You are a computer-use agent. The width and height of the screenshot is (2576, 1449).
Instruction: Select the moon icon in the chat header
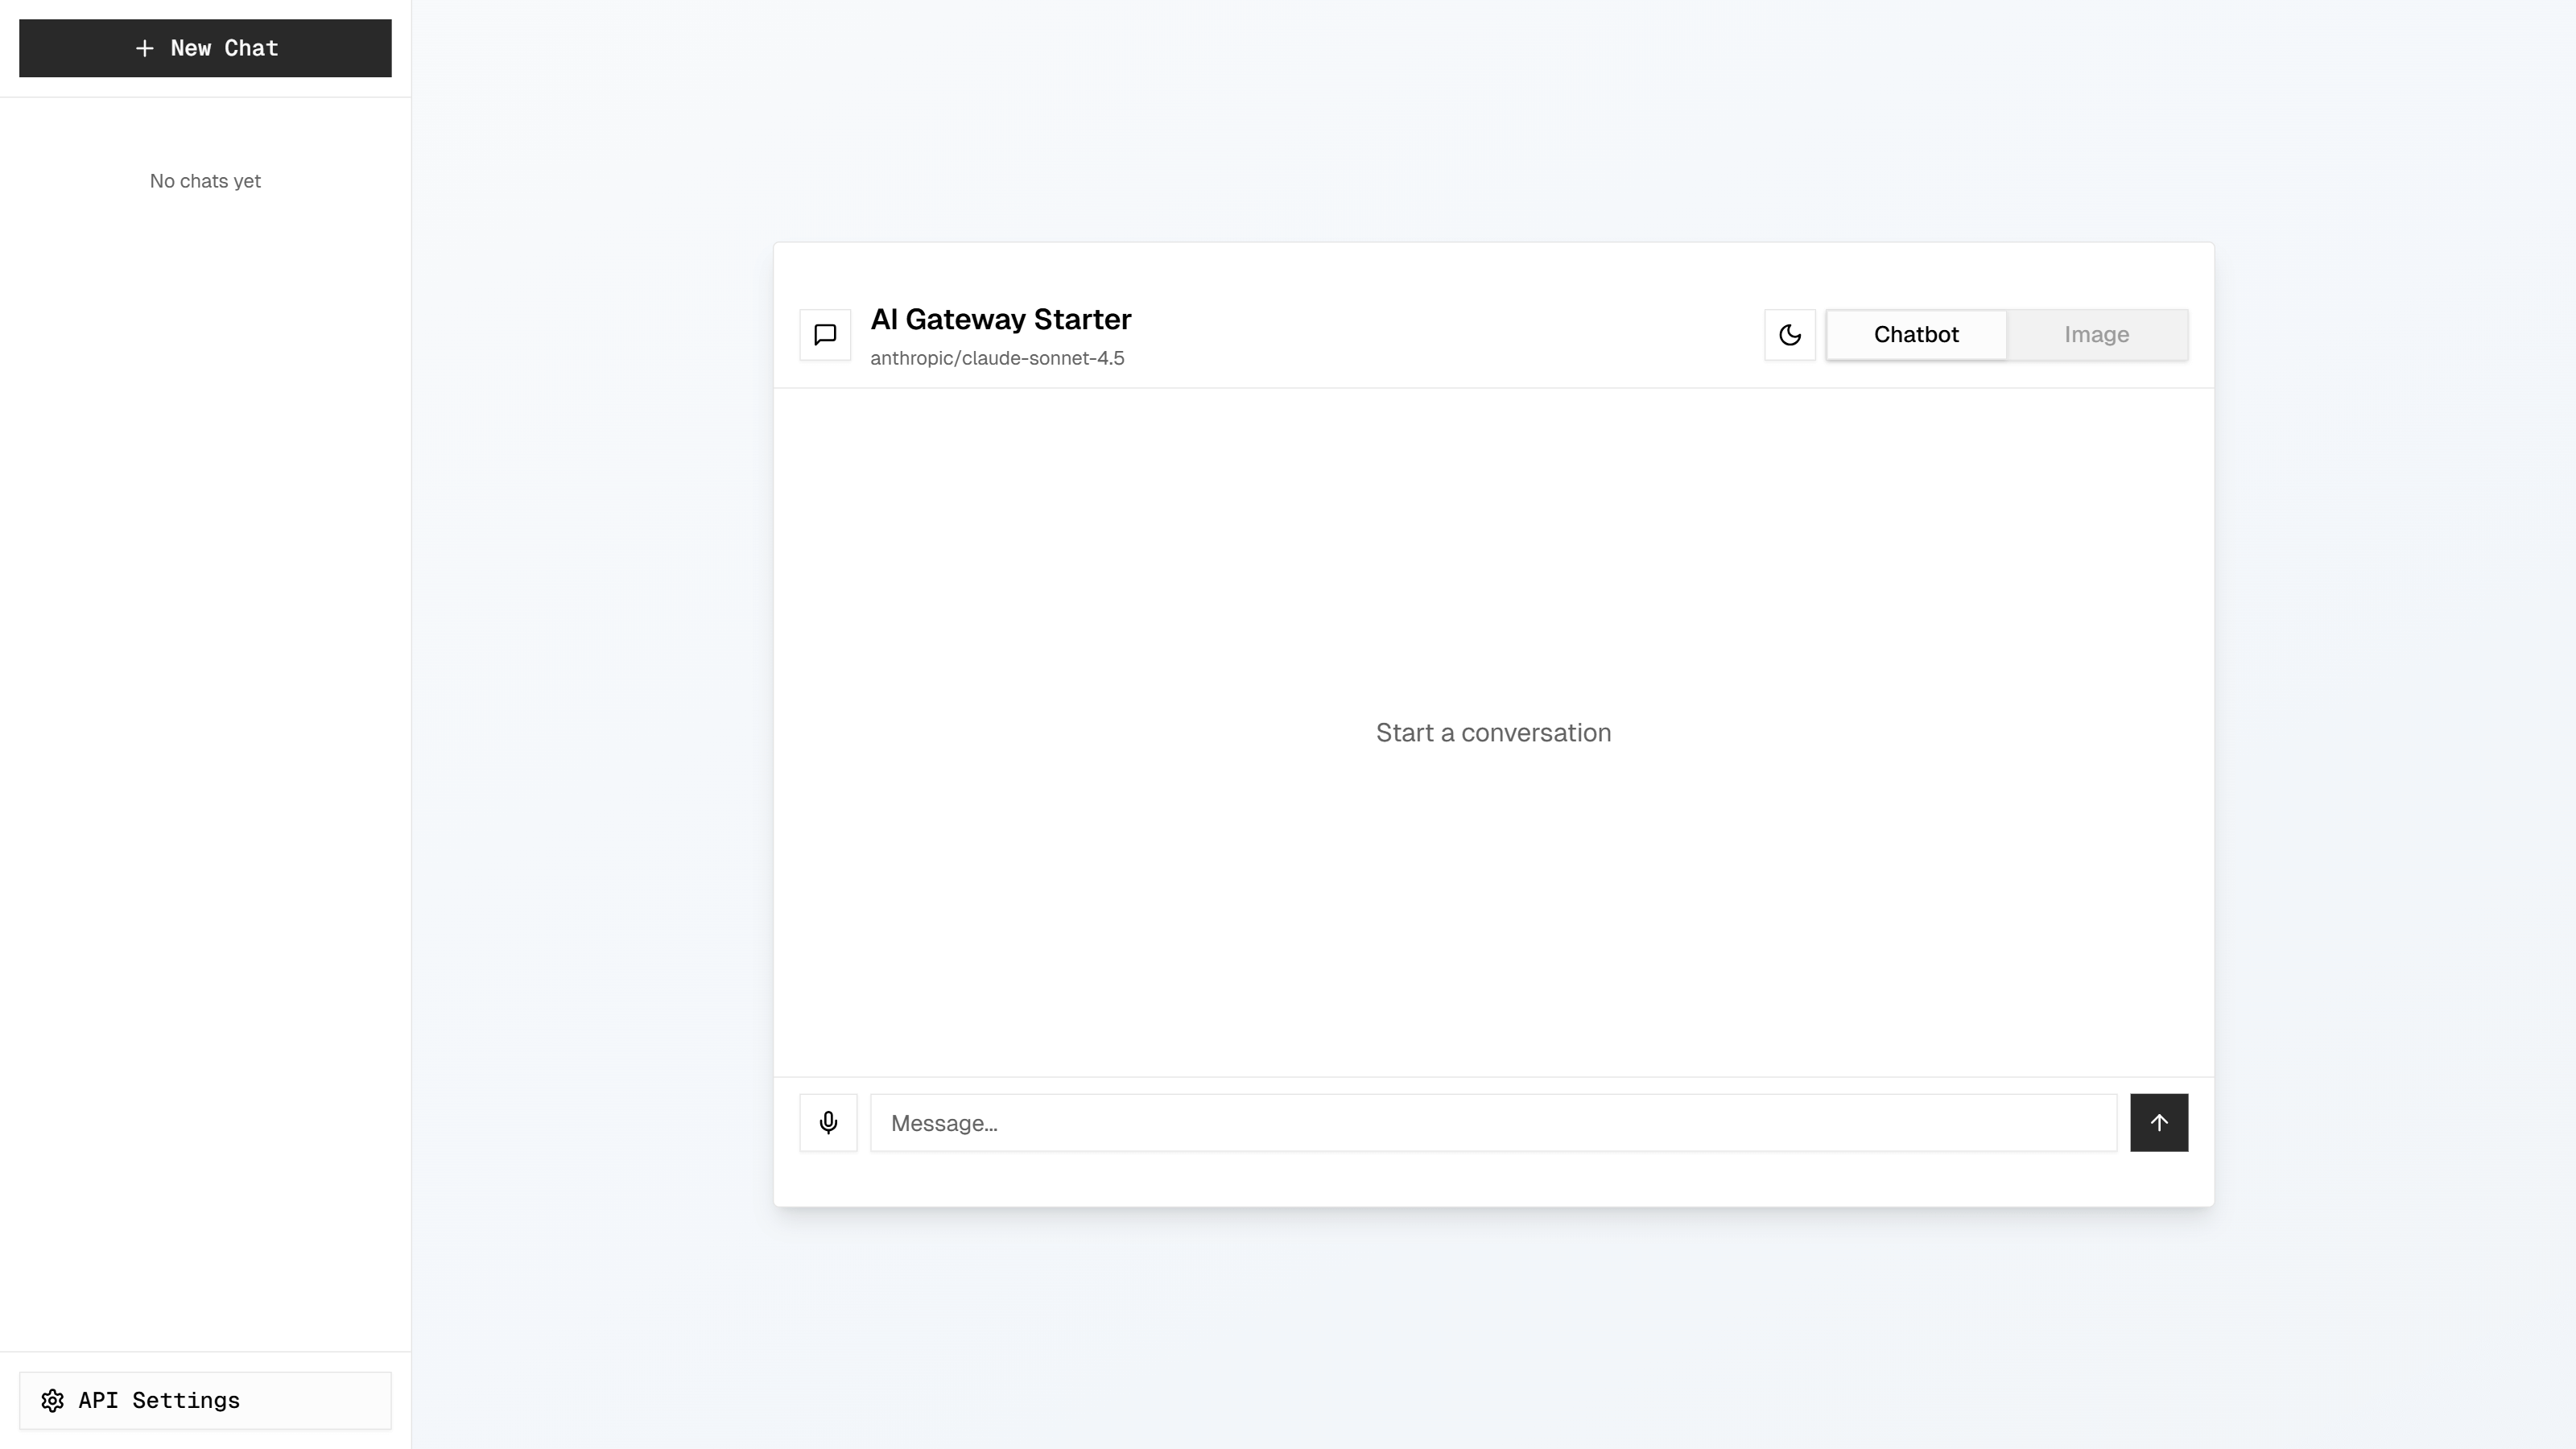tap(1790, 335)
